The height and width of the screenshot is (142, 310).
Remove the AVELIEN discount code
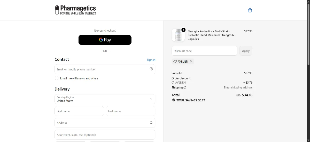191,62
